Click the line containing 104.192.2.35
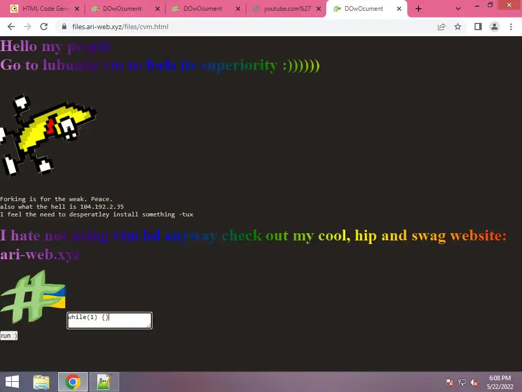522x392 pixels. [x=62, y=207]
